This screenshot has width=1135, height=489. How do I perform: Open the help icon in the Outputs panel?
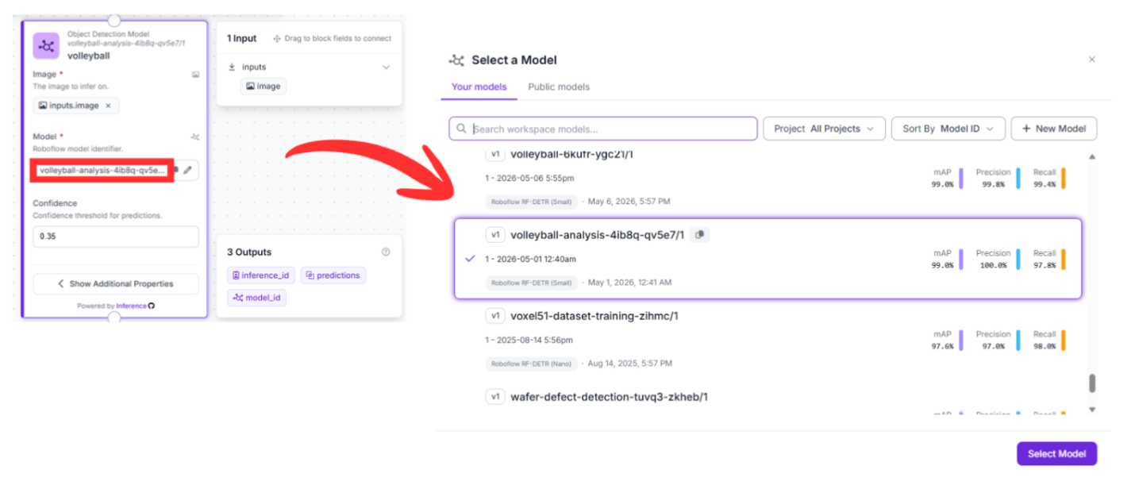[x=386, y=252]
